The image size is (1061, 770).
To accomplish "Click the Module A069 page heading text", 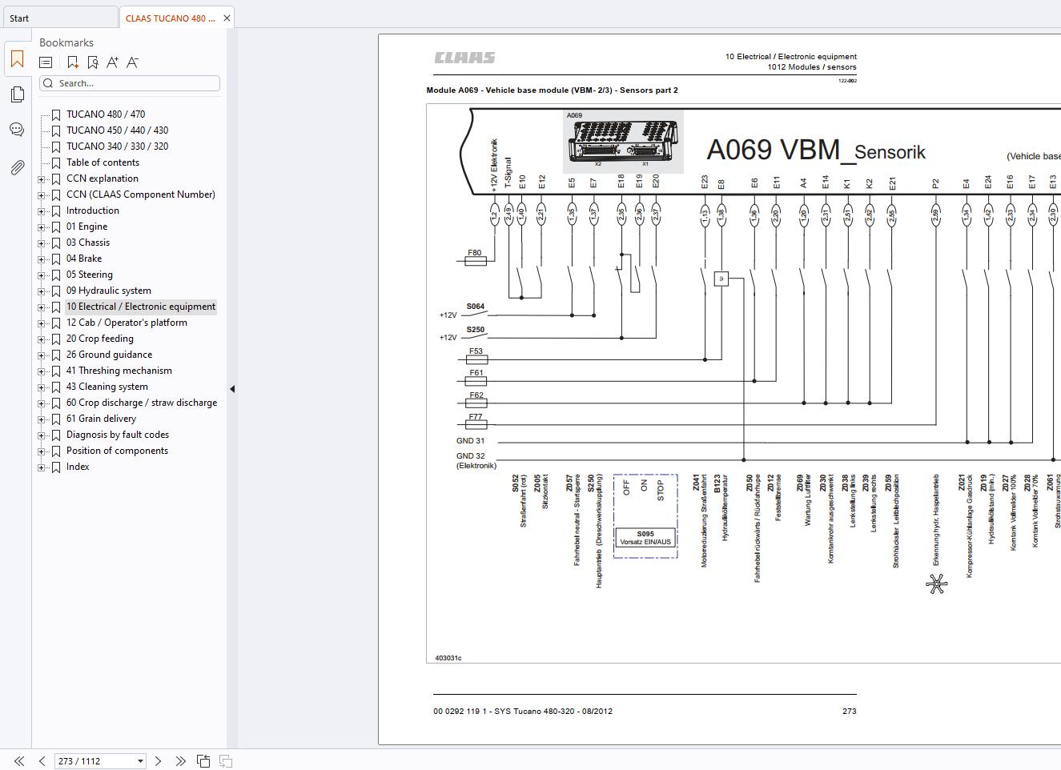I will coord(552,90).
